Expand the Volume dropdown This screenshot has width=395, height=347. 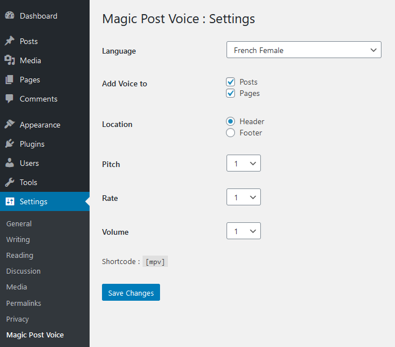[x=243, y=231]
